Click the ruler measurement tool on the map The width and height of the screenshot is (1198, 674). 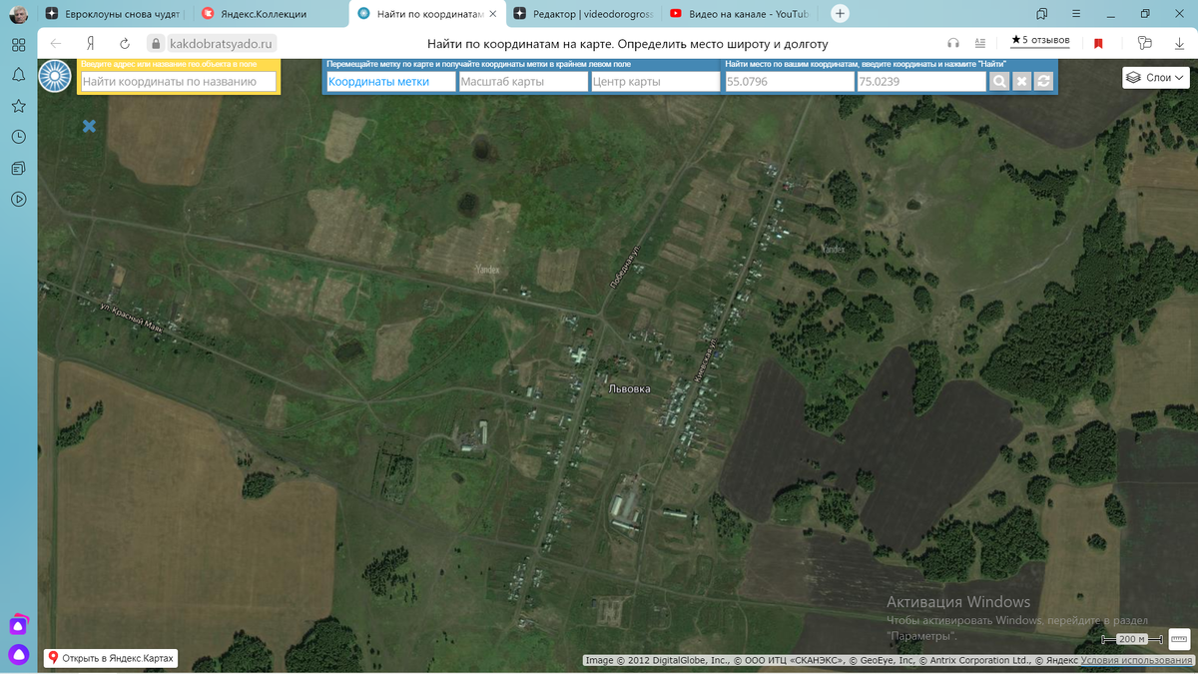(1179, 638)
